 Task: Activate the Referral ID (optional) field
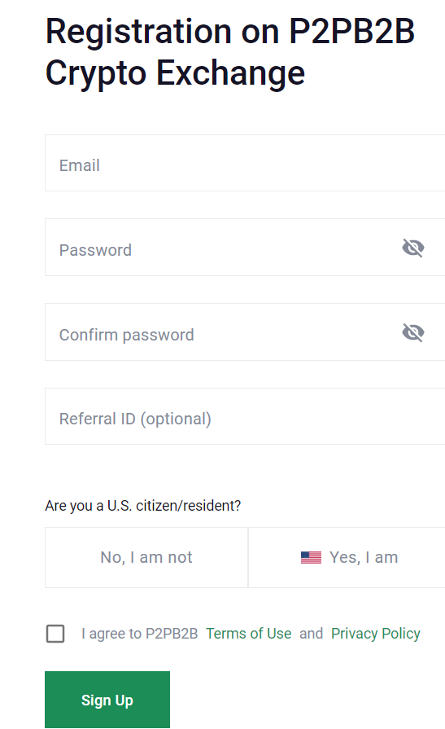click(x=245, y=416)
